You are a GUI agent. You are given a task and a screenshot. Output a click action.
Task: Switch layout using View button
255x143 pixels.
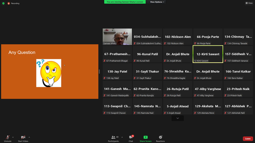[x=249, y=3]
